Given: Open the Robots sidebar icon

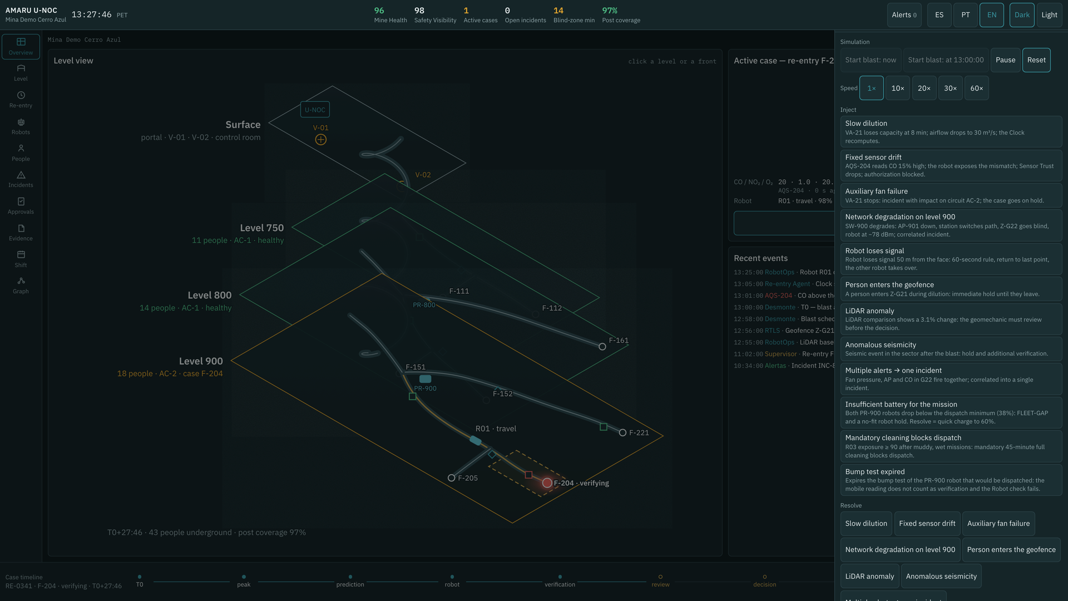Looking at the screenshot, I should 21,126.
